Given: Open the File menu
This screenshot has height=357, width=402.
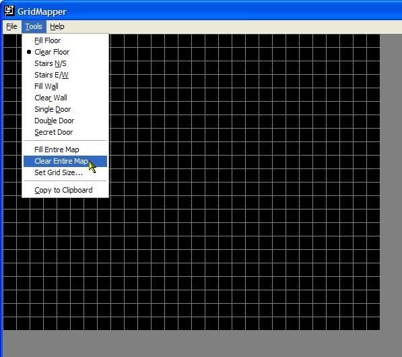Looking at the screenshot, I should pyautogui.click(x=11, y=26).
